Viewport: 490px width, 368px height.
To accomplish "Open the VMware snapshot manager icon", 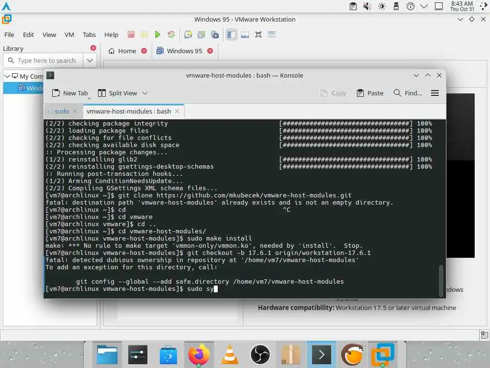I will (215, 34).
